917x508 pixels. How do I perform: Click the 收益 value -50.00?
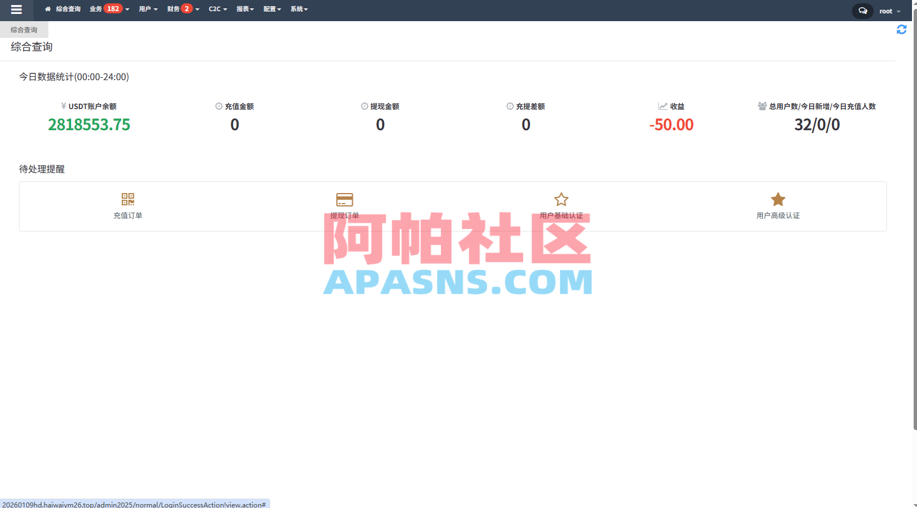coord(671,125)
